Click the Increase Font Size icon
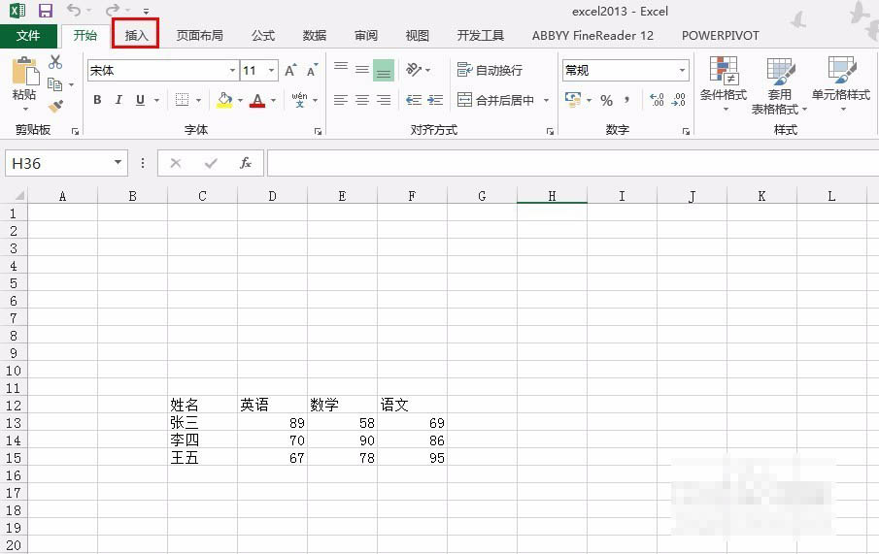Screen dimensions: 879x554 290,71
